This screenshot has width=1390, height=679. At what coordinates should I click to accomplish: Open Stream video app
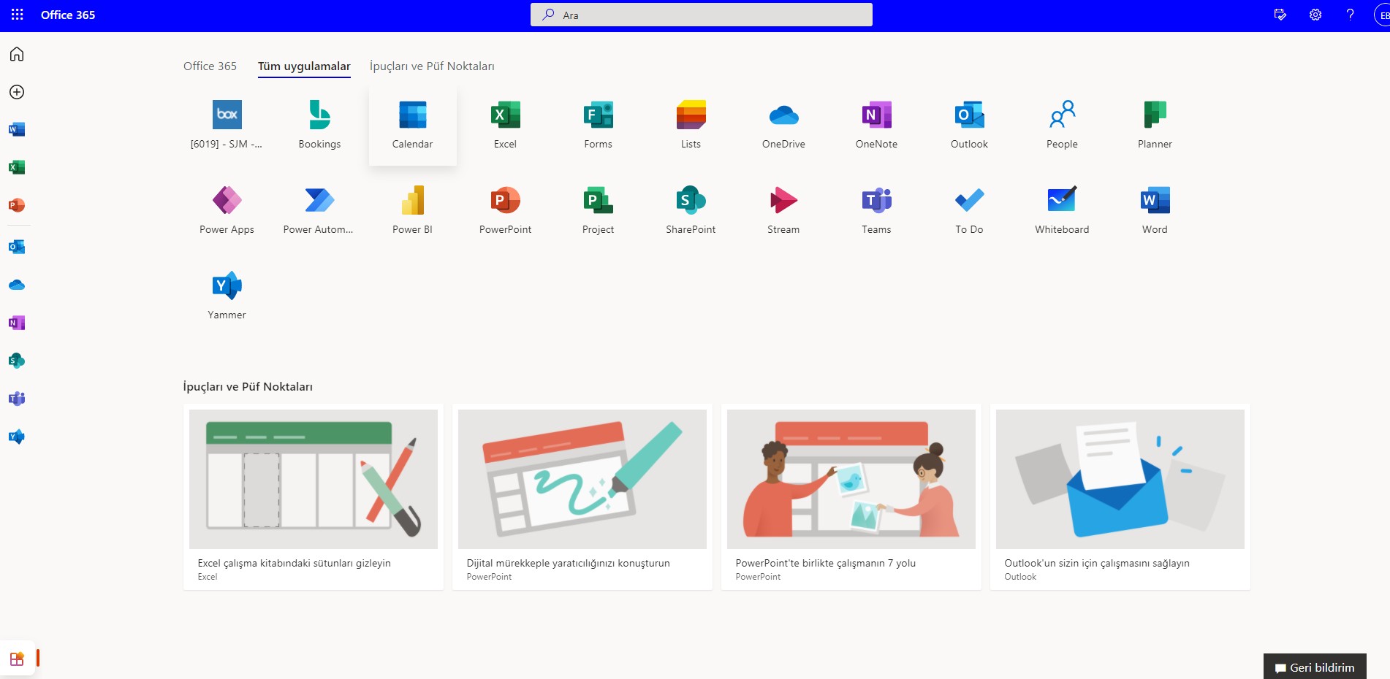click(783, 210)
